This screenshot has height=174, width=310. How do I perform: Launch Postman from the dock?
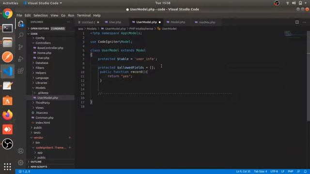[x=8, y=57]
